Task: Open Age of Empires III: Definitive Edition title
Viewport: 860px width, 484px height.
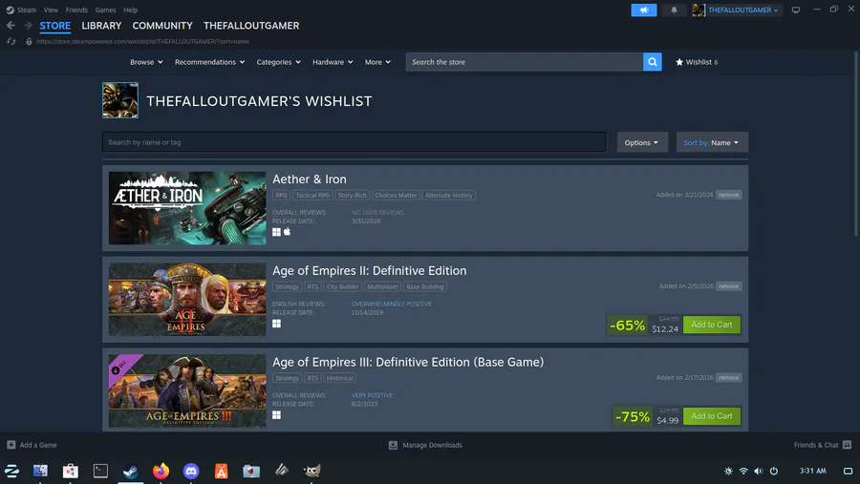Action: pos(408,363)
